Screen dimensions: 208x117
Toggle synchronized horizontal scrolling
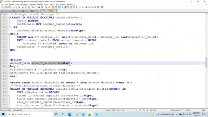point(56,7)
